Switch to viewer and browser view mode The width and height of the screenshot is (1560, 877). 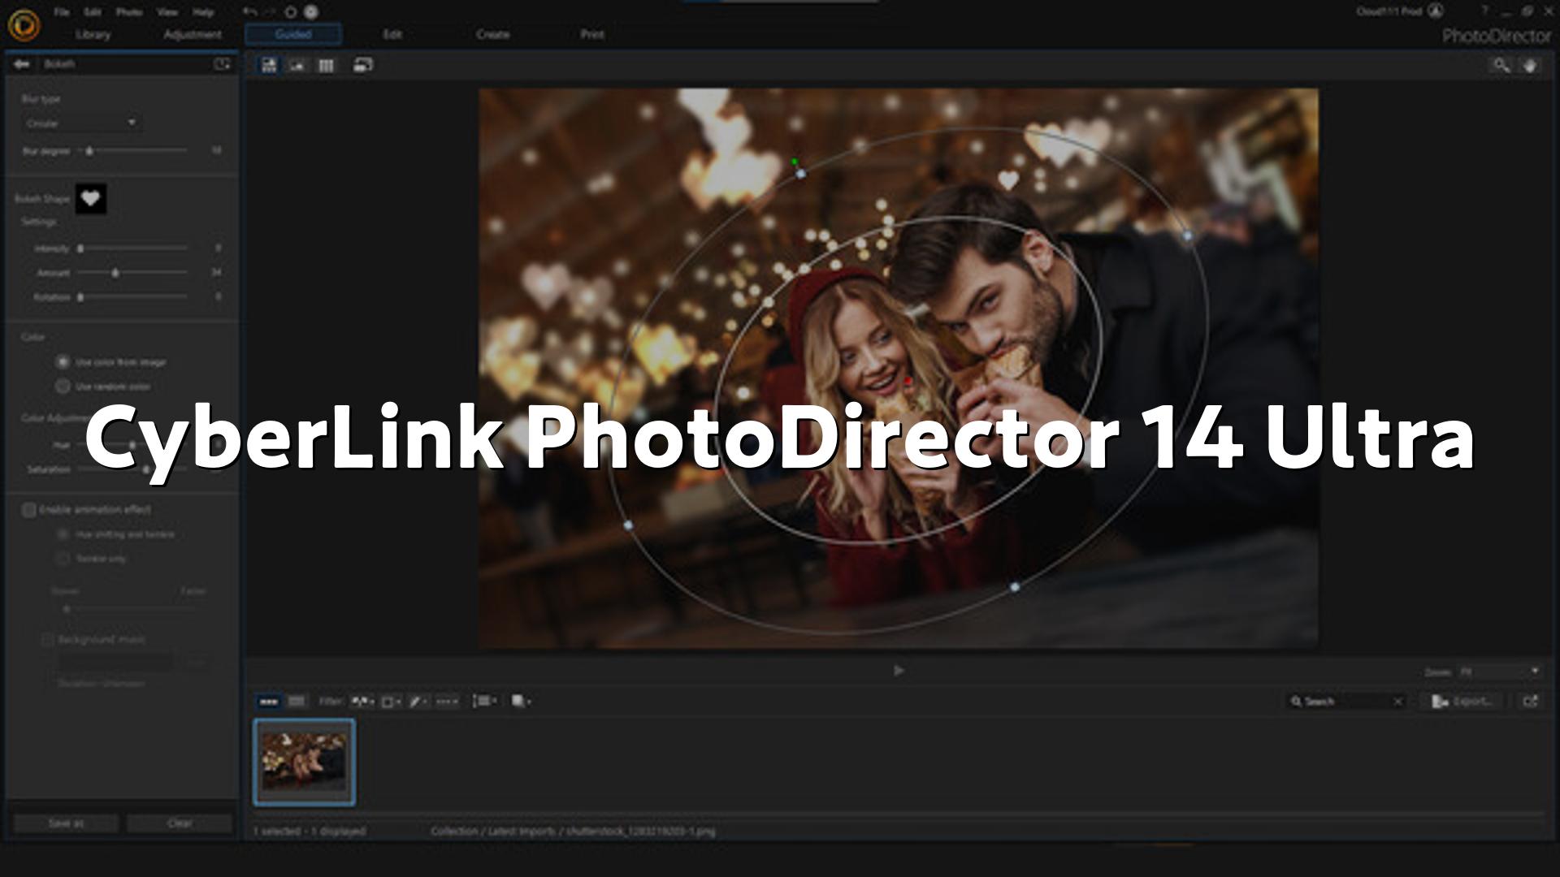(x=269, y=66)
